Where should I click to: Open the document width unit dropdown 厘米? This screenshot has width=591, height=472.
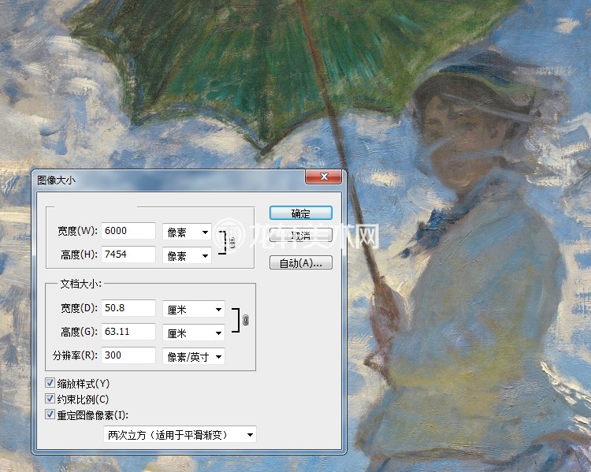194,310
